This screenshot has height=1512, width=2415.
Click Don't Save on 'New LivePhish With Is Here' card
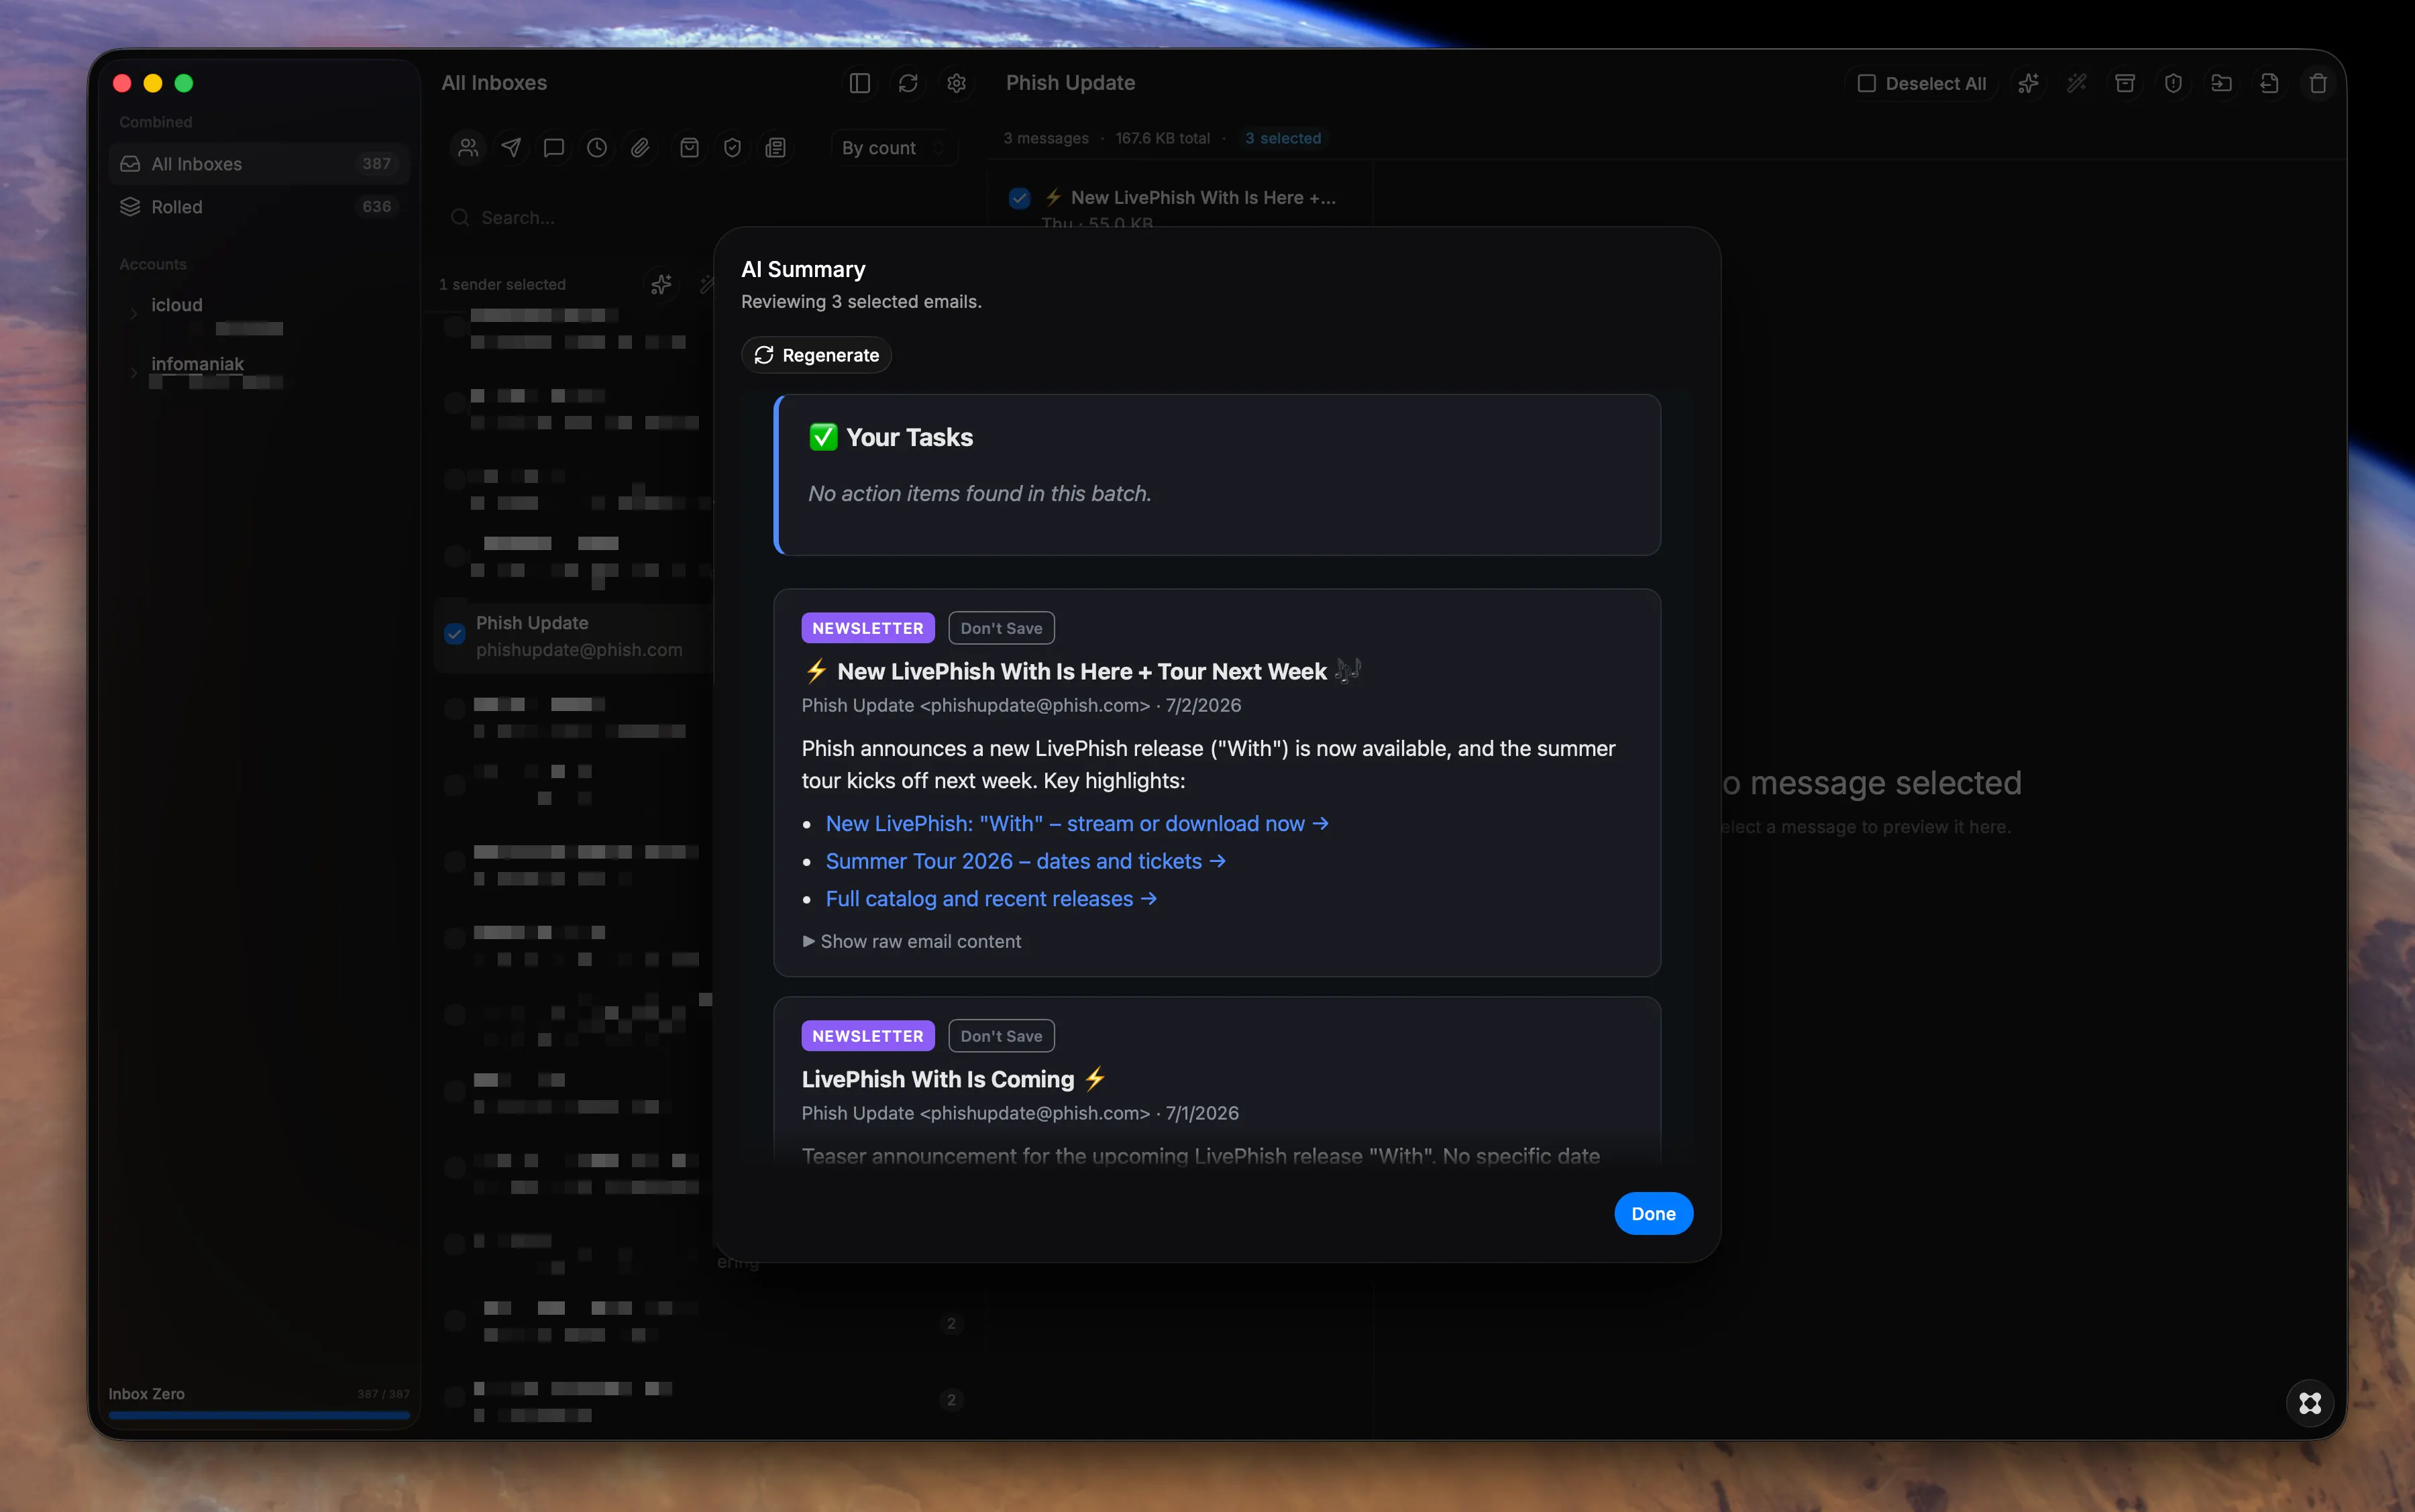pyautogui.click(x=1001, y=628)
